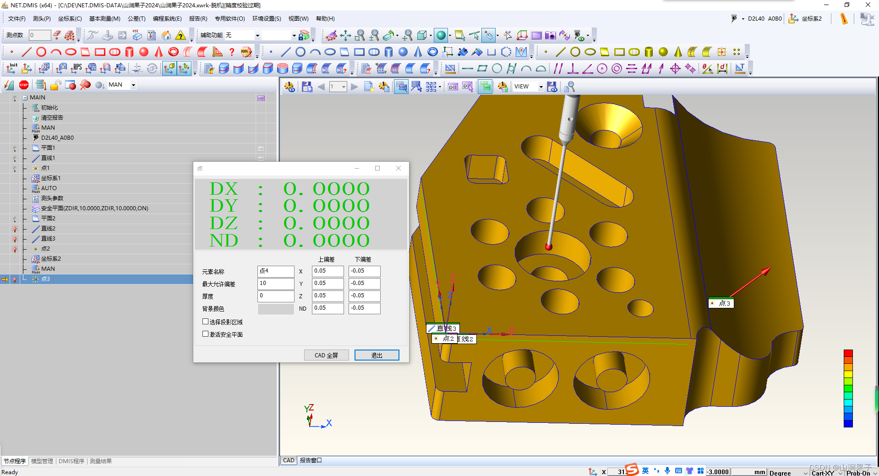The height and width of the screenshot is (476, 879).
Task: Toggle the light bulb beside 直线3
Action: [x=15, y=239]
